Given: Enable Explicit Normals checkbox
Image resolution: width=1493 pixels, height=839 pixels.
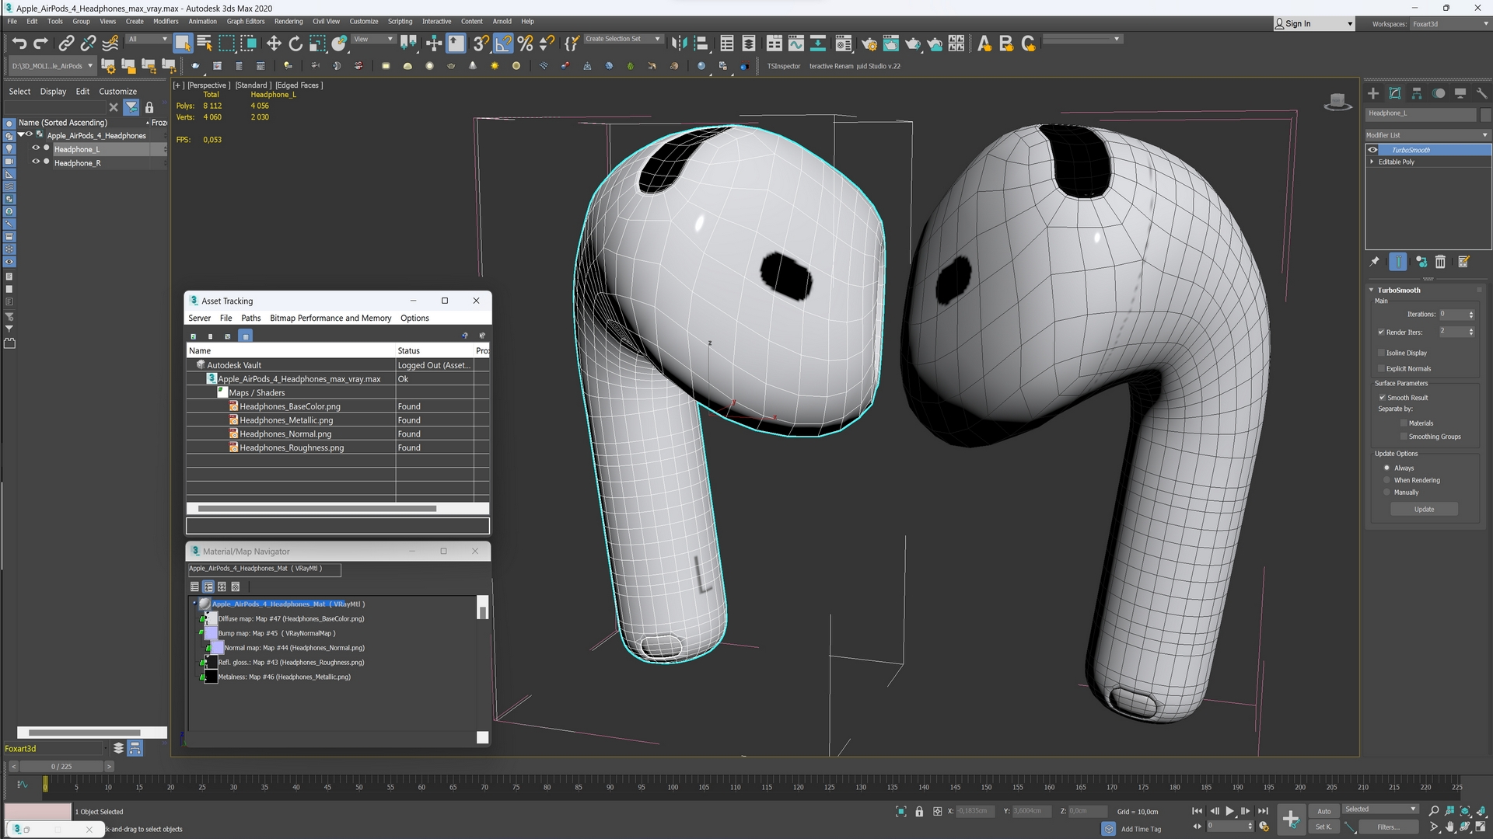Looking at the screenshot, I should [x=1381, y=369].
